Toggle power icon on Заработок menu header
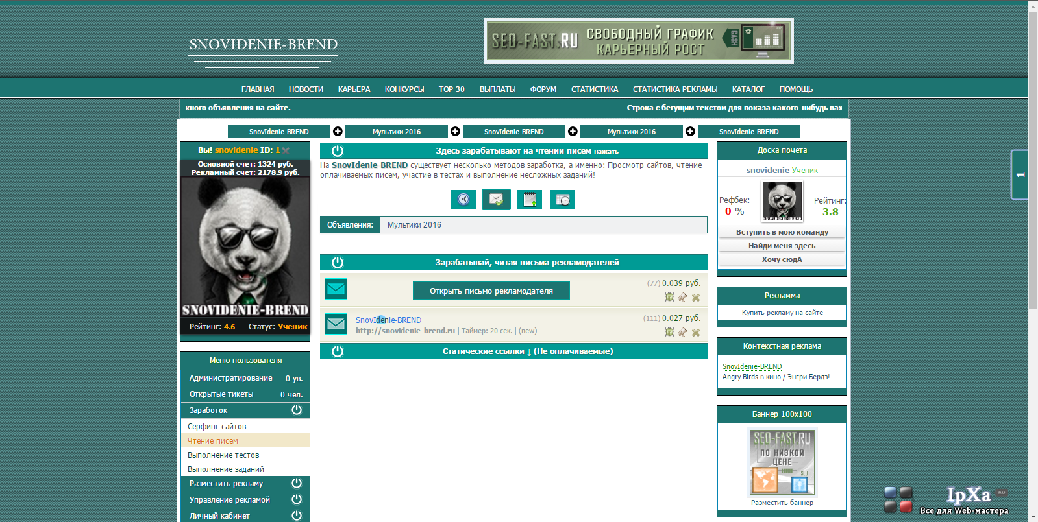Screen dimensions: 1038x522 click(297, 410)
